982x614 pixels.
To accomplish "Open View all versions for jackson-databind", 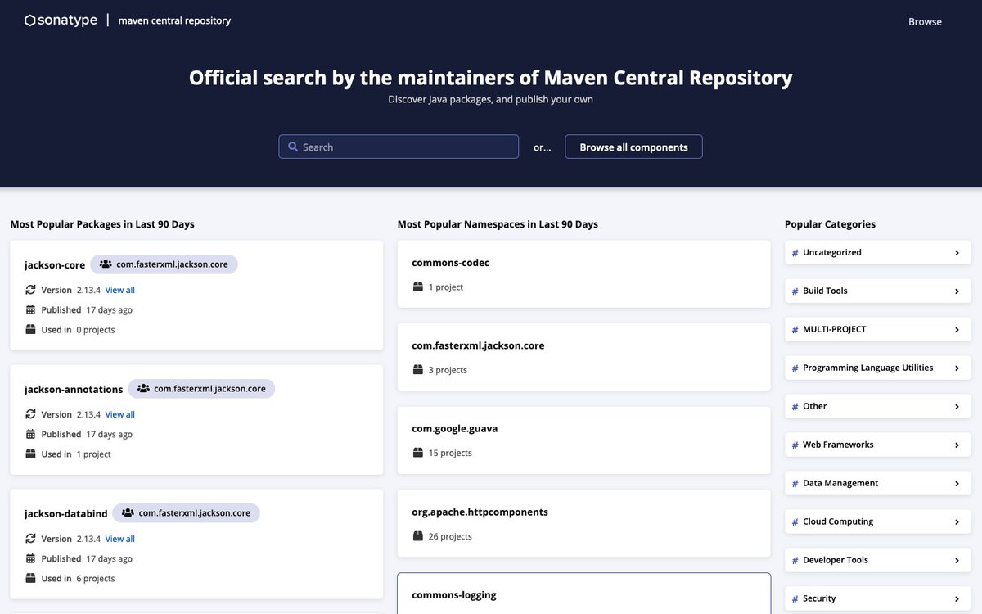I will tap(120, 539).
